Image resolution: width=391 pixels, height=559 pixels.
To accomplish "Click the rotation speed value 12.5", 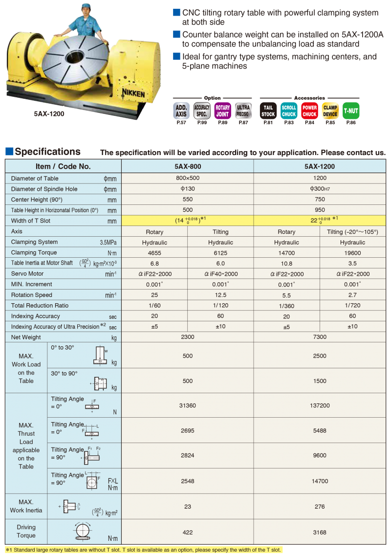I will coord(220,295).
